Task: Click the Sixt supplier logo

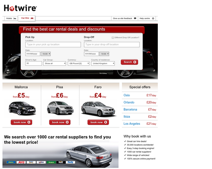Action: click(61, 162)
